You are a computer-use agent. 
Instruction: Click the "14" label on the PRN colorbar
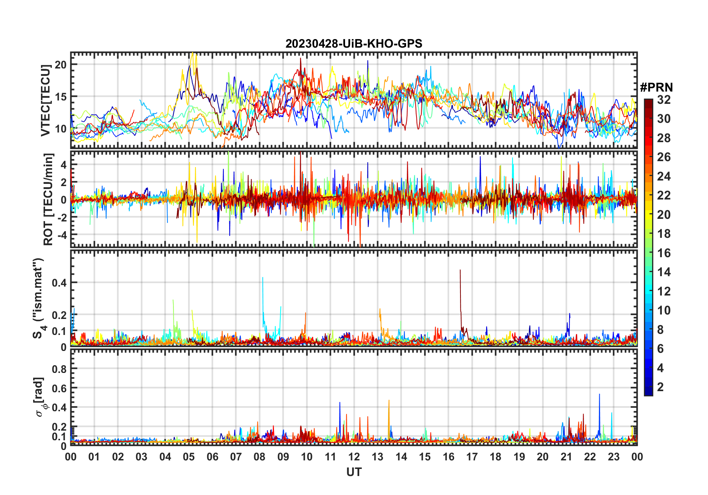coord(664,272)
